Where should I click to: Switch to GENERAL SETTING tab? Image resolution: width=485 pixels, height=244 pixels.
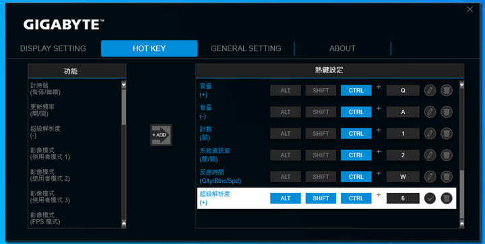[x=246, y=48]
